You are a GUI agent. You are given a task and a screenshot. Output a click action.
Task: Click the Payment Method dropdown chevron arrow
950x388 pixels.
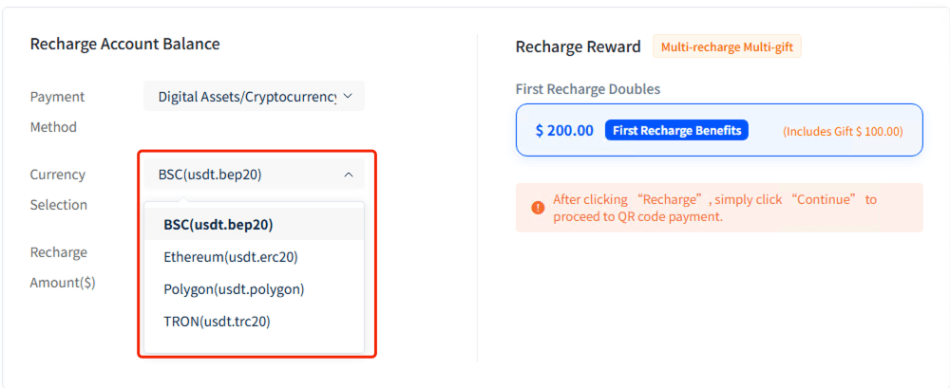[348, 96]
